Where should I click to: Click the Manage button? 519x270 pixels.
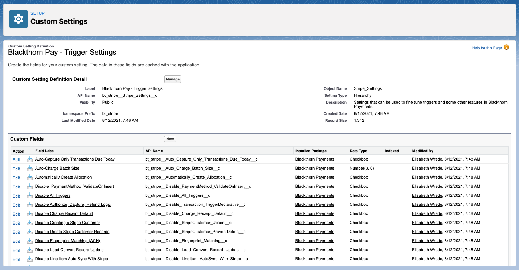[x=173, y=79]
